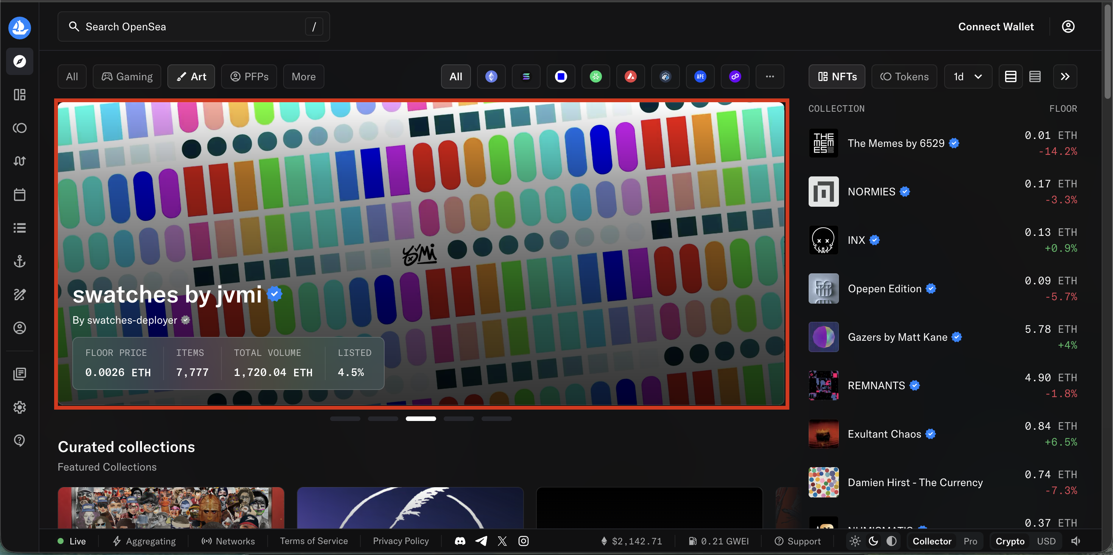1113x555 pixels.
Task: Click the Connect Wallet button
Action: click(x=996, y=27)
